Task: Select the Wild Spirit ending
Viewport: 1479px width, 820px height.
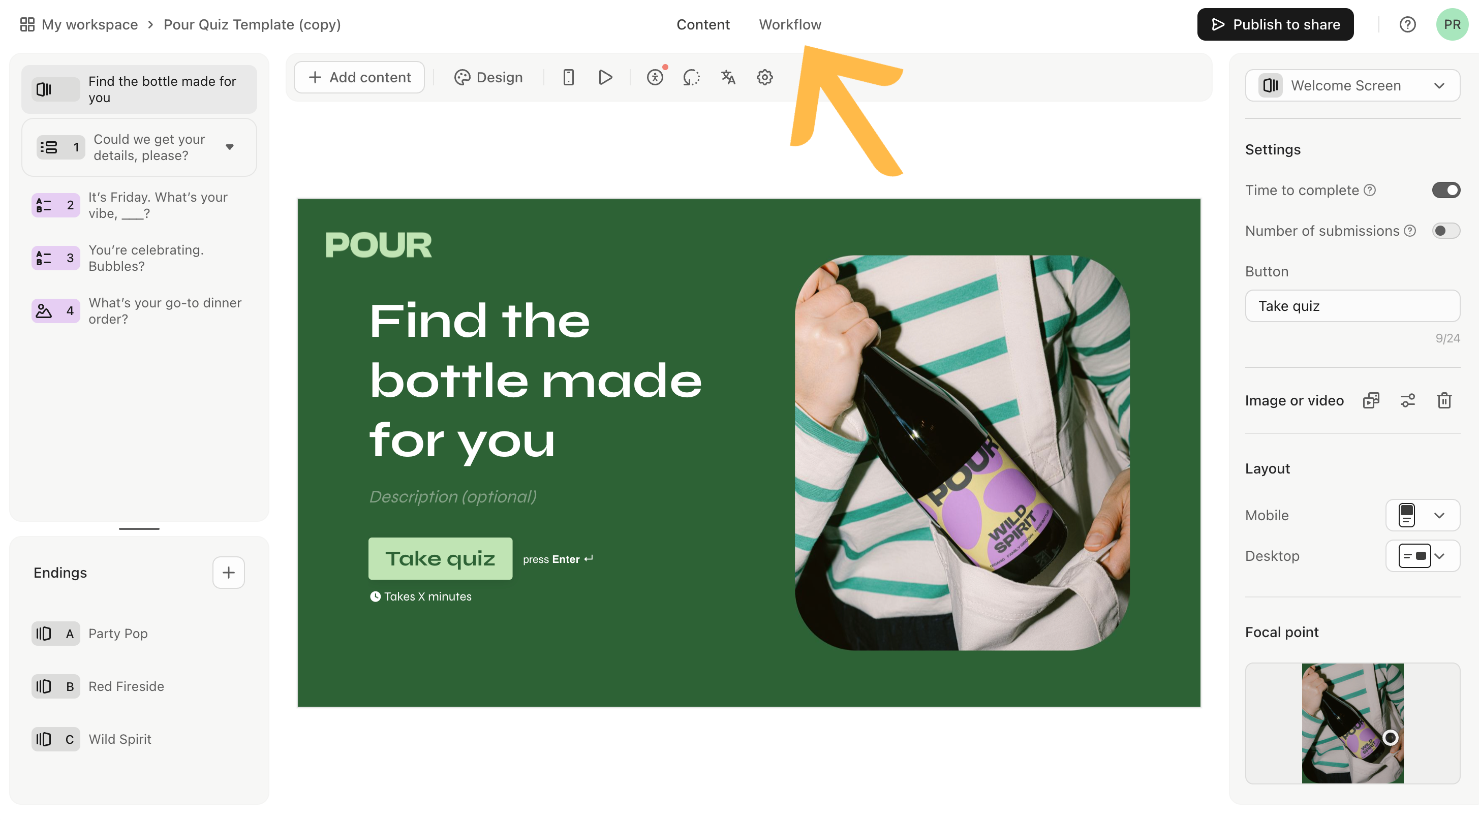Action: click(139, 739)
